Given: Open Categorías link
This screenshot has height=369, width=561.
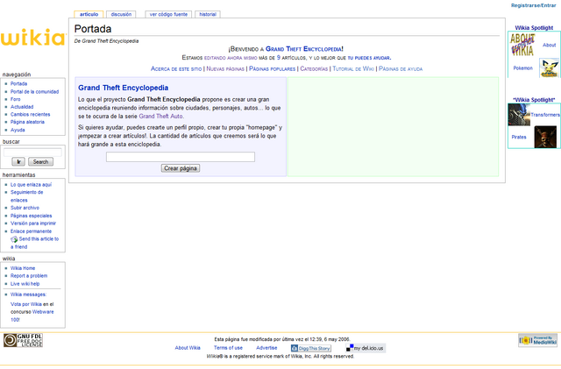Looking at the screenshot, I should [314, 68].
